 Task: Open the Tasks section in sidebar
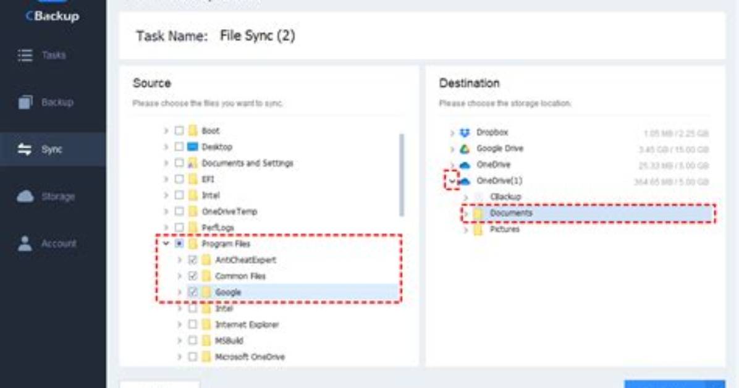(x=53, y=55)
